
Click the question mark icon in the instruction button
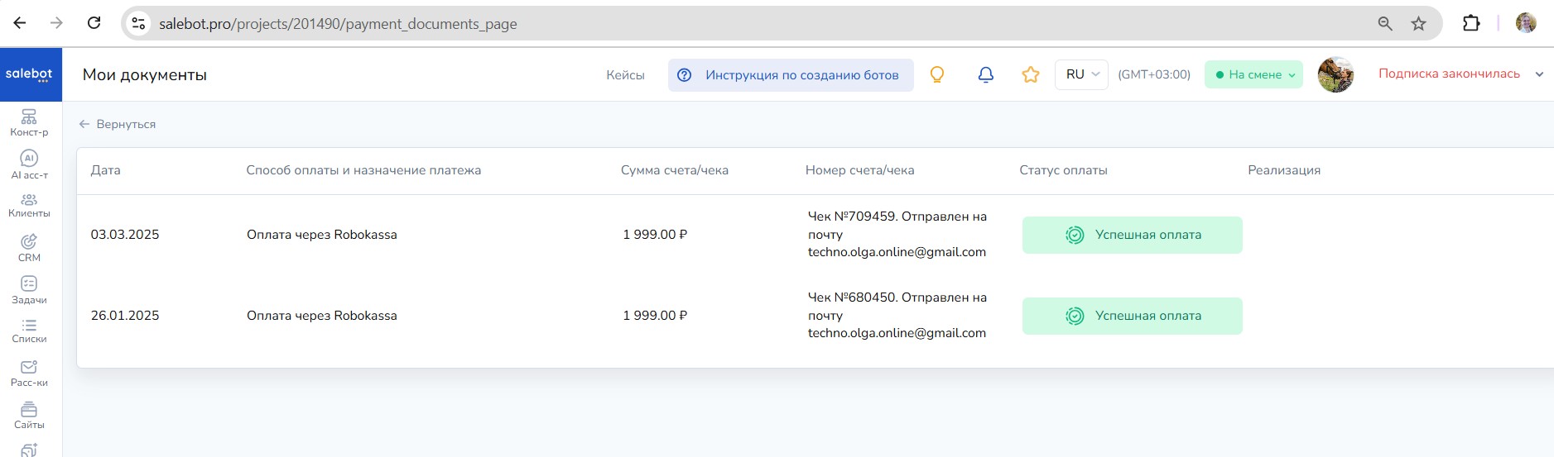[684, 75]
